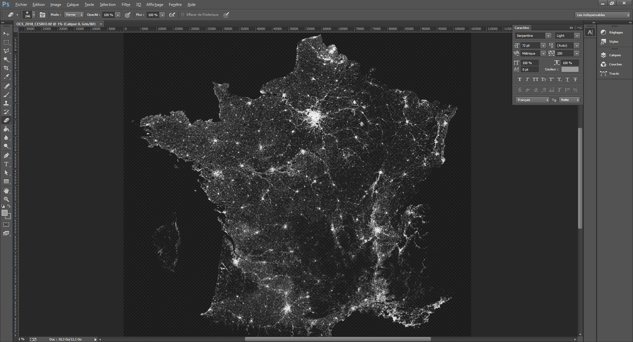Open the Styles panel
Image resolution: width=633 pixels, height=342 pixels.
[x=610, y=41]
